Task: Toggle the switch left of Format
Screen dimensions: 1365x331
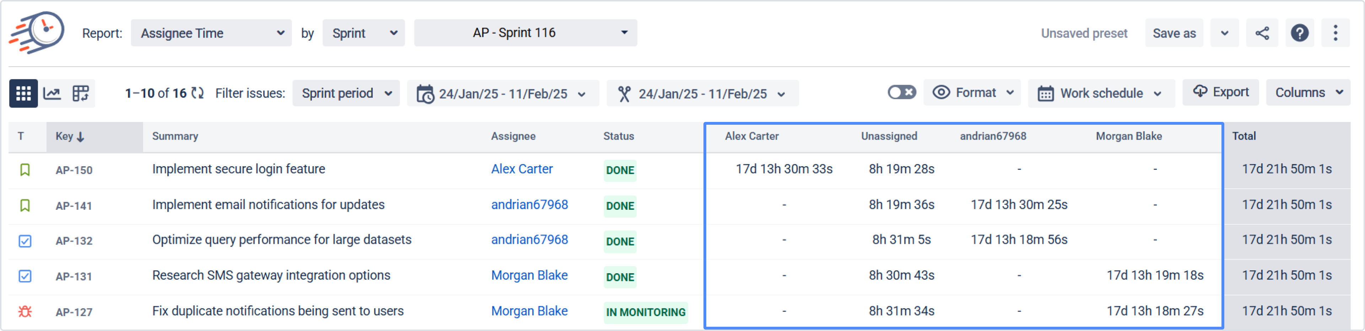Action: pos(901,92)
